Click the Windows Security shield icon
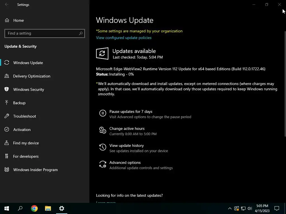This screenshot has width=286, height=214. click(7, 89)
